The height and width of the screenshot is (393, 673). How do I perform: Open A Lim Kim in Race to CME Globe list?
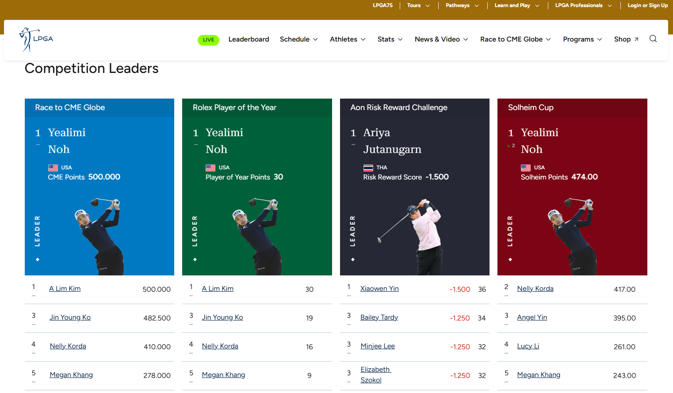(x=65, y=289)
